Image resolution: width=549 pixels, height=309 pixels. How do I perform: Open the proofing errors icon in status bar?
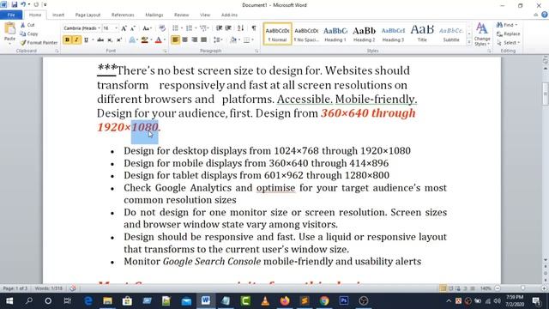pyautogui.click(x=72, y=288)
